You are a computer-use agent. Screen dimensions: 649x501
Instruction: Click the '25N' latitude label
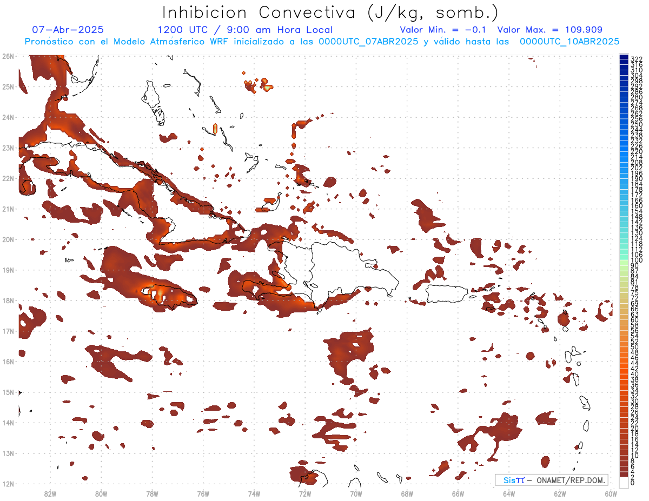click(x=8, y=86)
